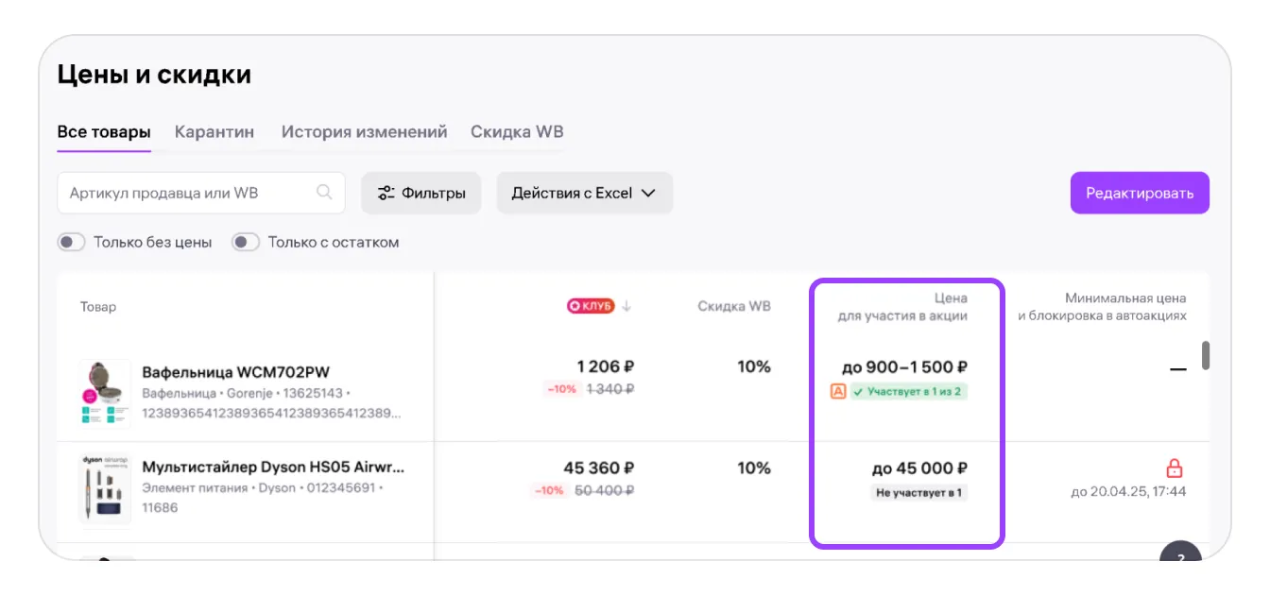Click the orange A badge for Вафельница
1270x595 pixels.
pyautogui.click(x=837, y=391)
